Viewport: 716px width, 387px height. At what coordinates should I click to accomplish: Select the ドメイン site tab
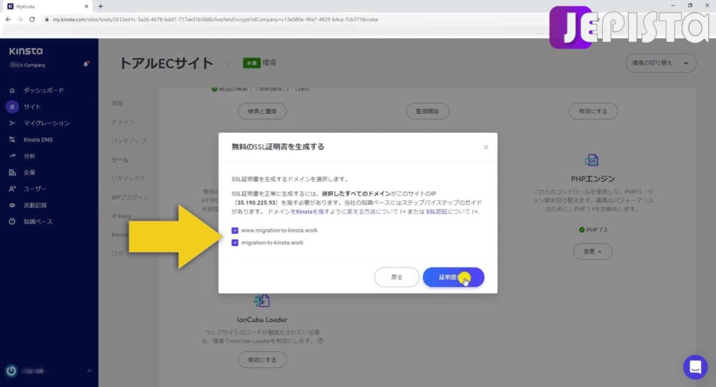(123, 122)
